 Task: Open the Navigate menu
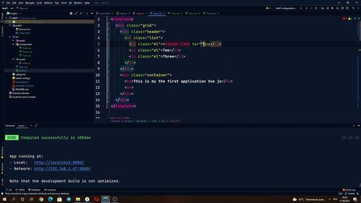pos(30,3)
